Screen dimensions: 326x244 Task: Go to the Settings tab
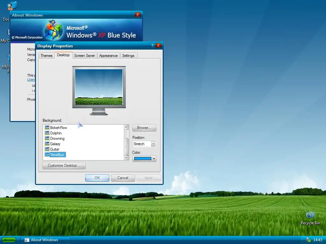pos(128,55)
